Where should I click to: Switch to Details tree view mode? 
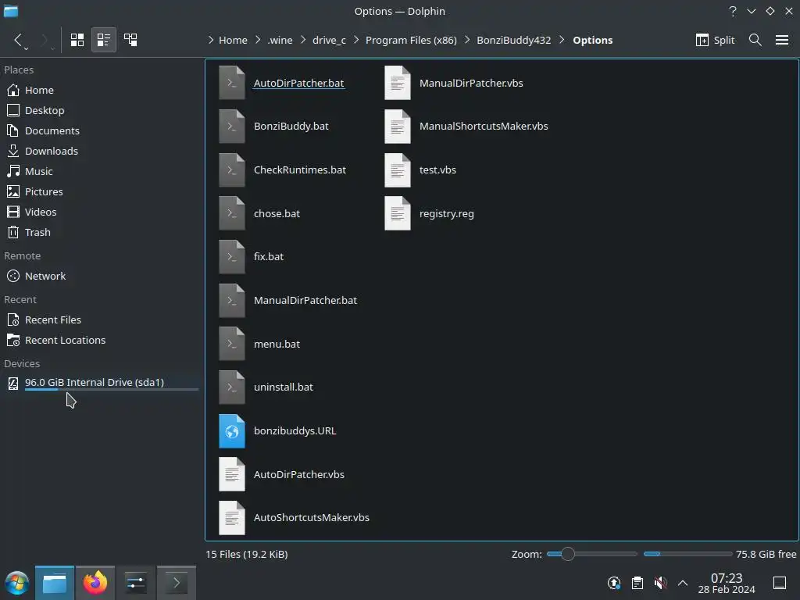pyautogui.click(x=130, y=40)
